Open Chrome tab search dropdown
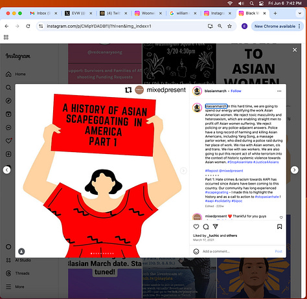Viewport: 307px width, 299px height. tap(300, 13)
